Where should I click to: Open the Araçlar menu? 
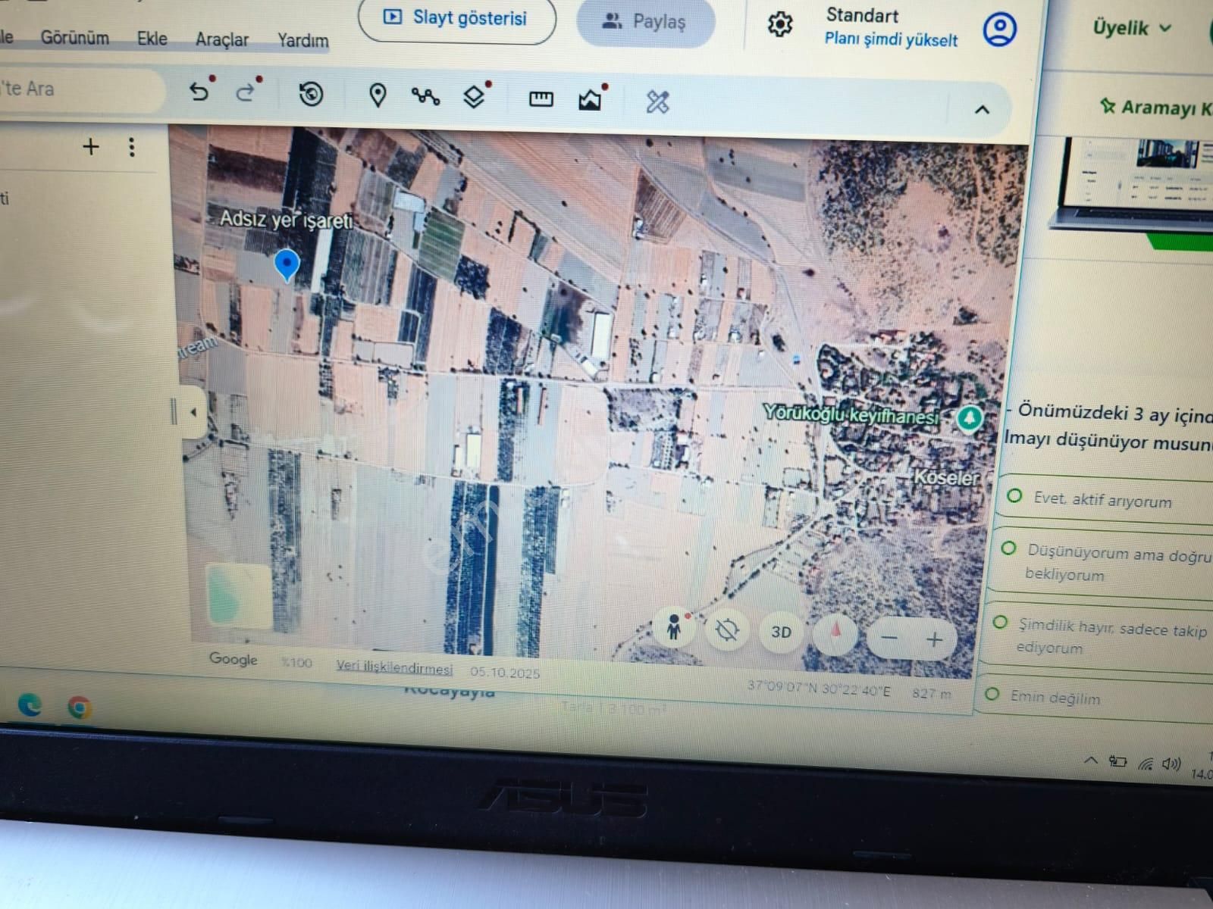point(221,39)
